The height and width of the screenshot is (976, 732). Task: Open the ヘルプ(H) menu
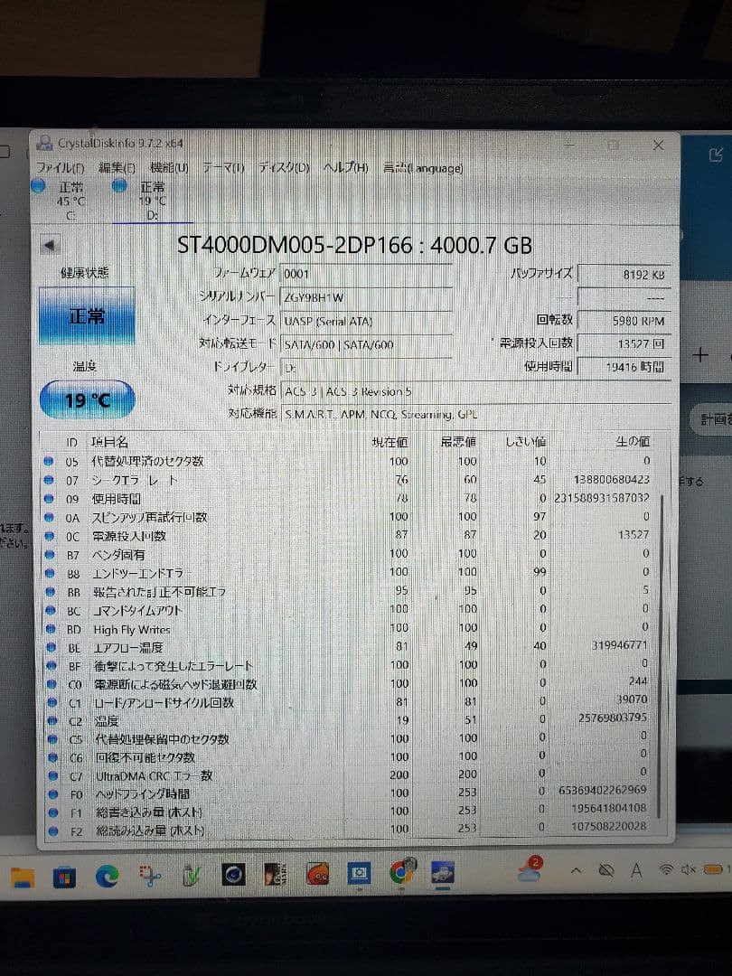pos(345,167)
